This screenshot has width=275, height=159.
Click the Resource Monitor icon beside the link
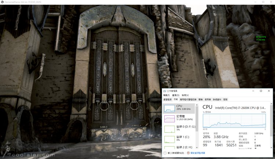188,153
